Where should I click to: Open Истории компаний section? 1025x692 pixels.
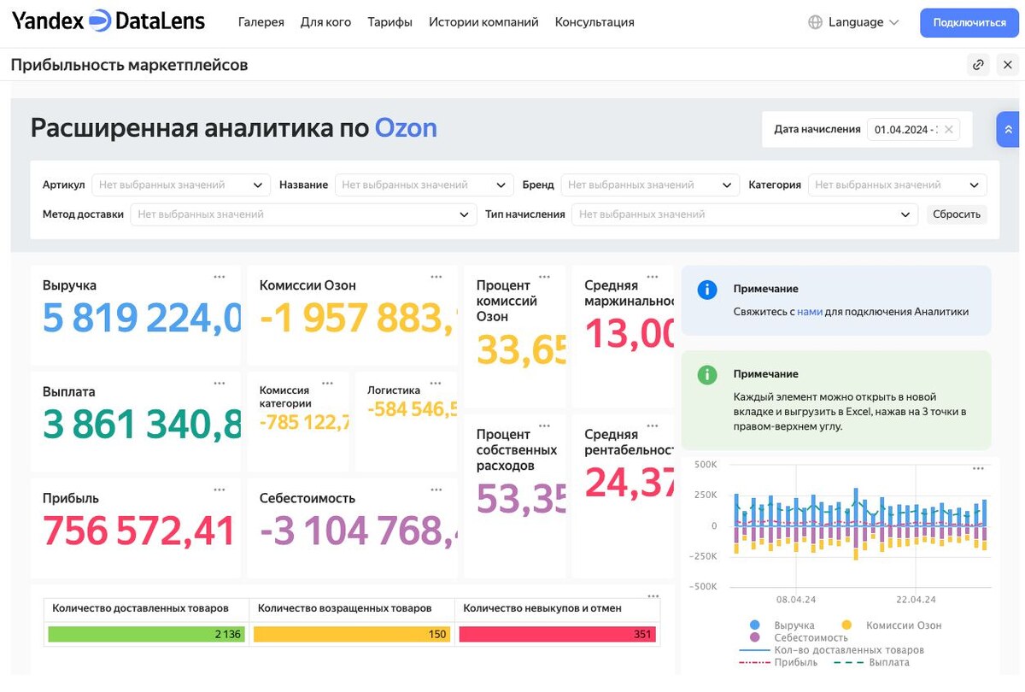(x=483, y=22)
